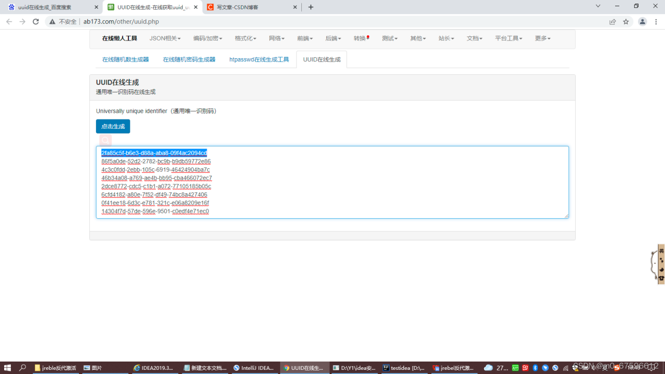Click the Bluetooth tray icon
The height and width of the screenshot is (374, 665).
pyautogui.click(x=535, y=368)
